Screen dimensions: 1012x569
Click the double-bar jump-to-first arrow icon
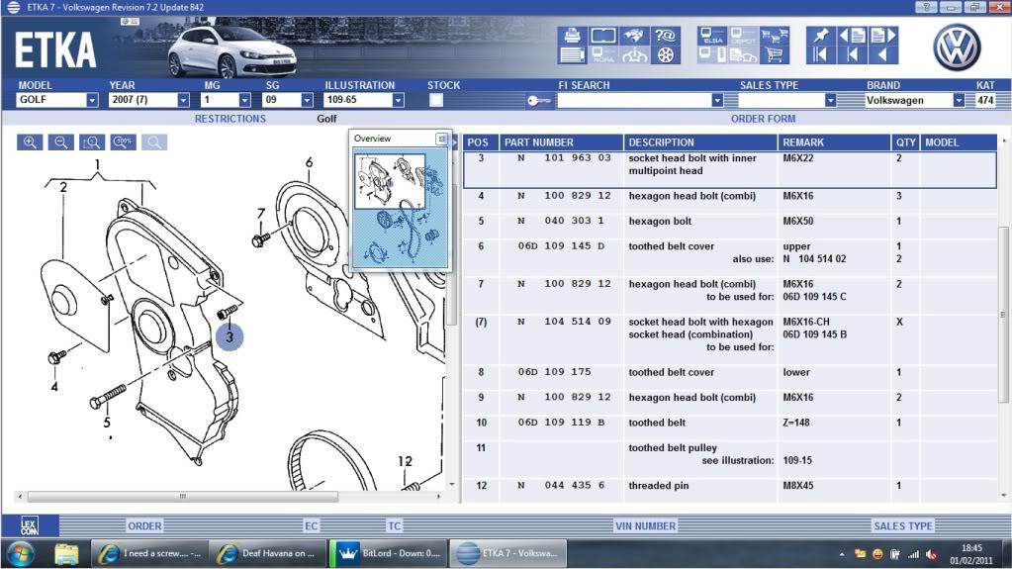(x=820, y=54)
